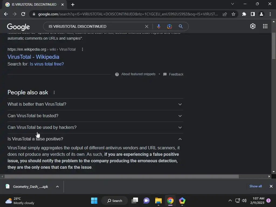This screenshot has height=207, width=276.
Task: Click the Feedback flag icon
Action: coord(165,74)
